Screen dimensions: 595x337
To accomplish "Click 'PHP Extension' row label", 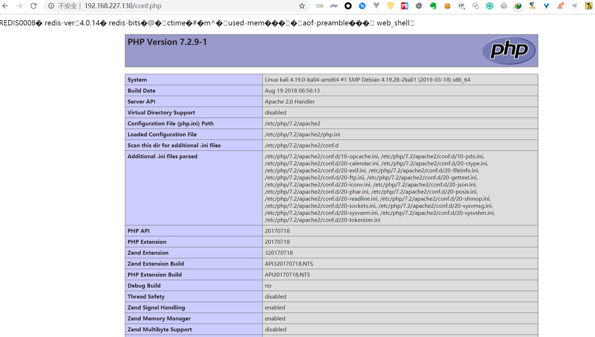I will pos(147,242).
